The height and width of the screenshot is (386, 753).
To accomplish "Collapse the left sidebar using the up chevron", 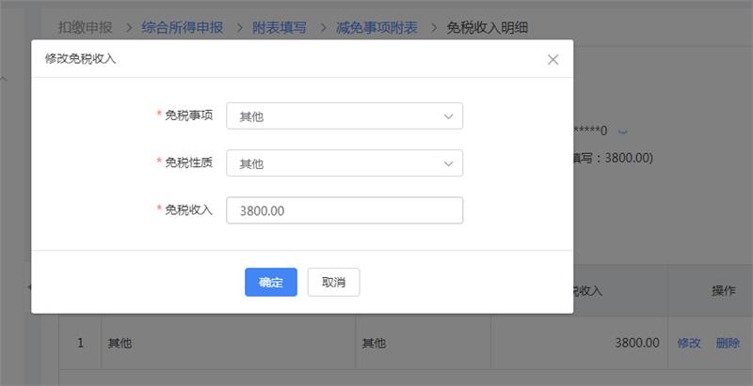I will pyautogui.click(x=4, y=79).
